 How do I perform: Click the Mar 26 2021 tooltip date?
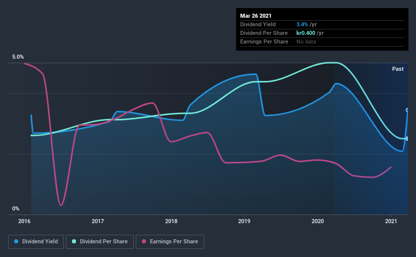256,16
